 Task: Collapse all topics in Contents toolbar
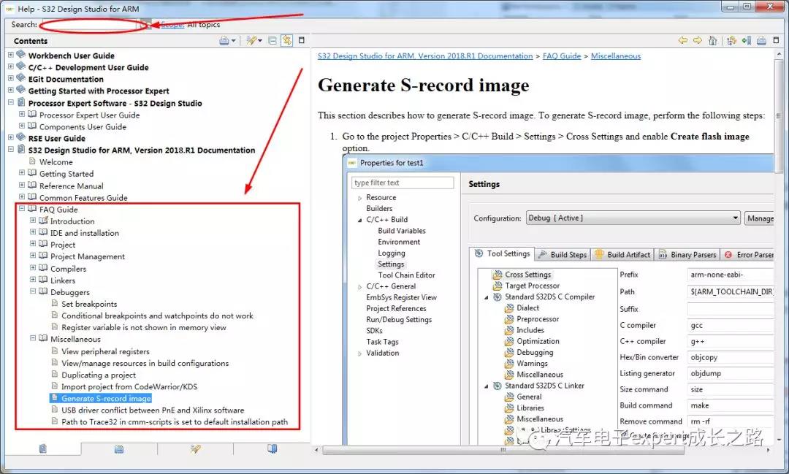[x=272, y=41]
